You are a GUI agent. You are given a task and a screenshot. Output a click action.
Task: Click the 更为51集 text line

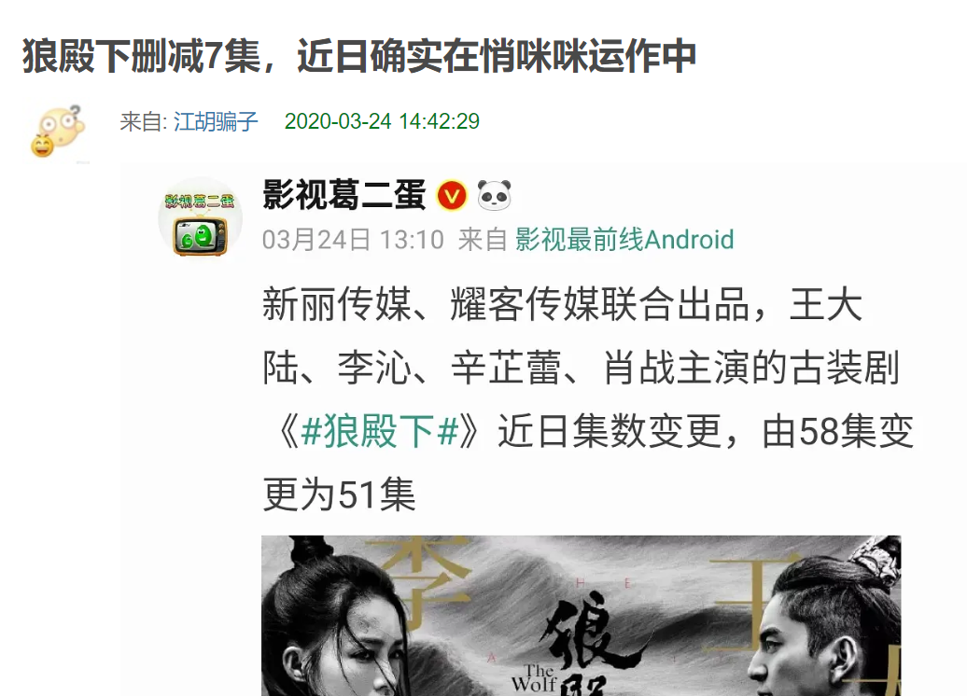(x=339, y=494)
